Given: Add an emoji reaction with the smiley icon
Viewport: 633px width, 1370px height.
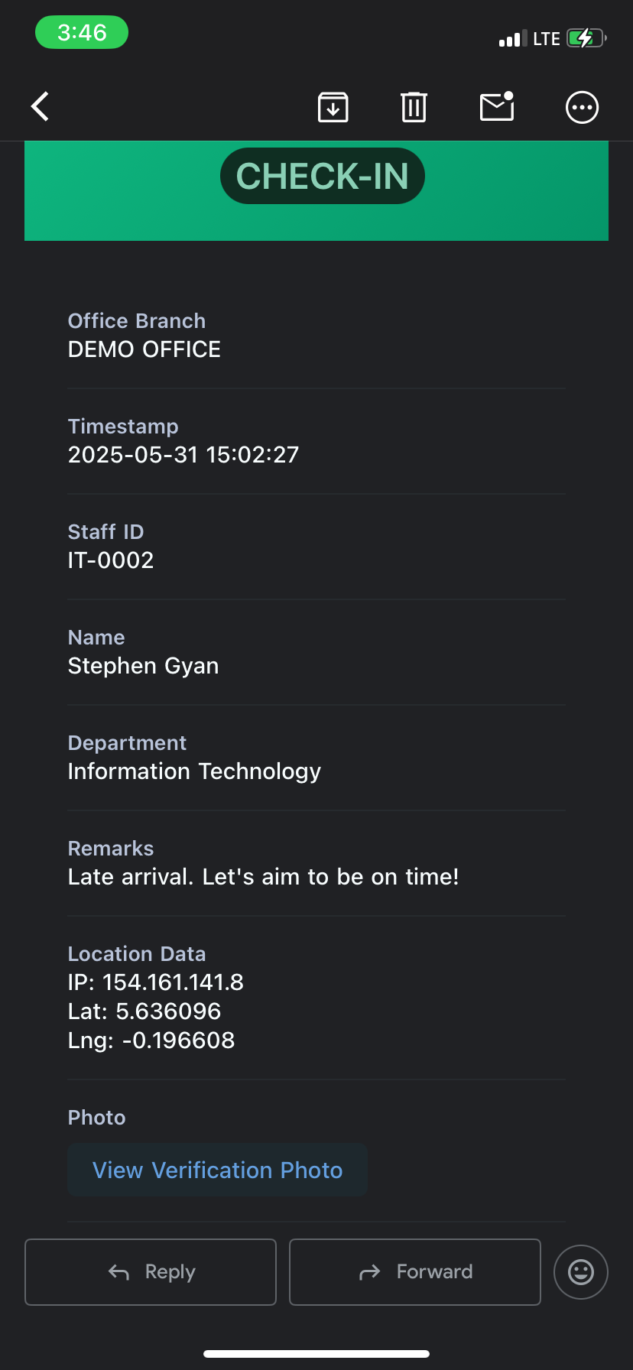Looking at the screenshot, I should coord(581,1272).
